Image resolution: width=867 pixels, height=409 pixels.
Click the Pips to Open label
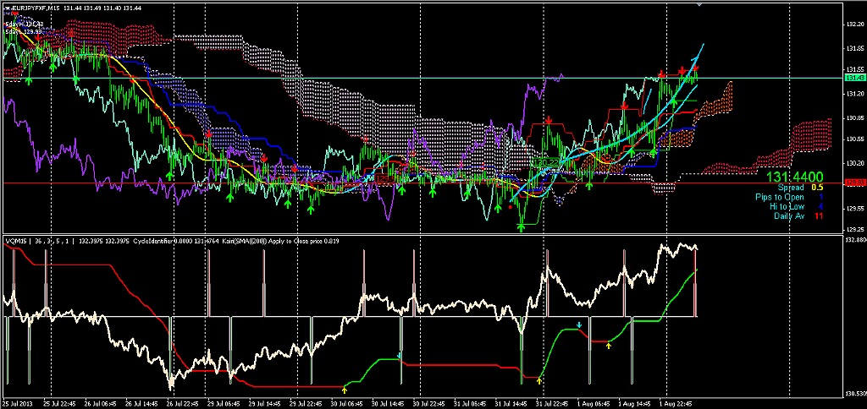point(780,197)
